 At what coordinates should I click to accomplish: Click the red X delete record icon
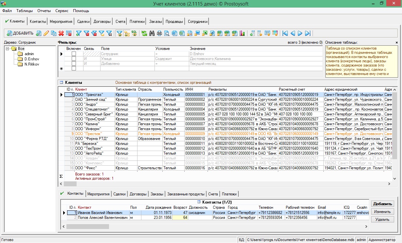(x=61, y=33)
